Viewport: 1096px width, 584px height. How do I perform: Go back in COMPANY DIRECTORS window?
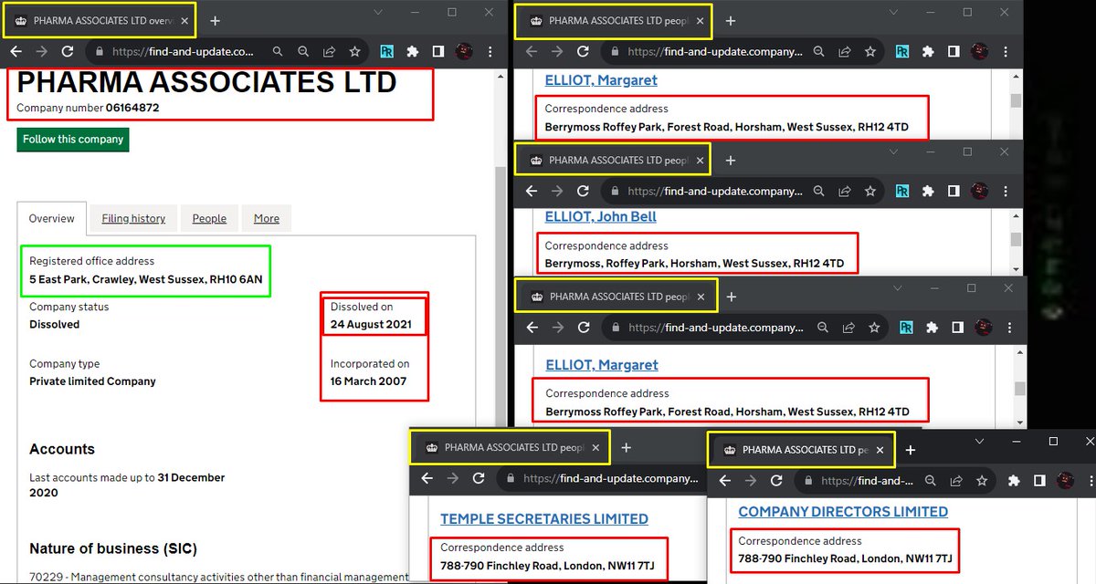tap(725, 480)
